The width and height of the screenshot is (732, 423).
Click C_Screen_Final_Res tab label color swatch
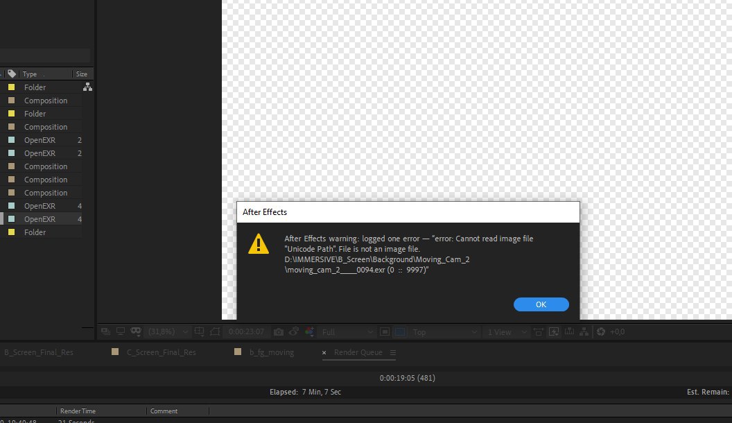[115, 352]
